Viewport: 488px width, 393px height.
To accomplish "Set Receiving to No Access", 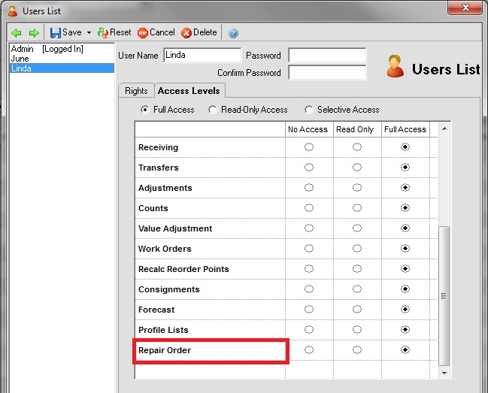I will (308, 147).
